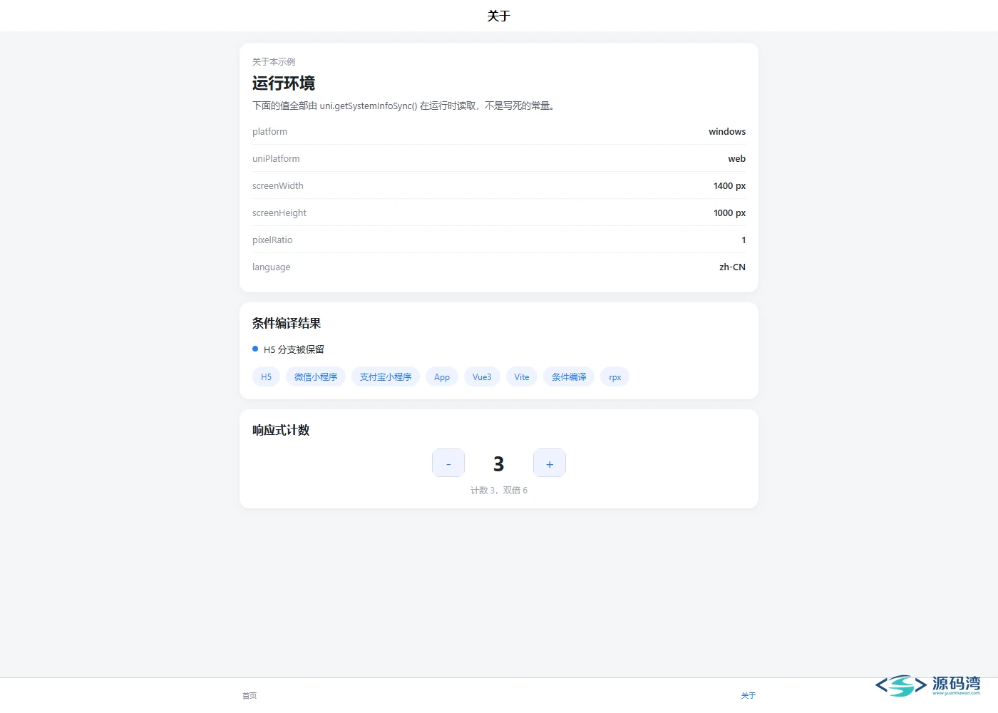This screenshot has width=998, height=713.
Task: Click the pixelRatio value 1
Action: coord(744,240)
